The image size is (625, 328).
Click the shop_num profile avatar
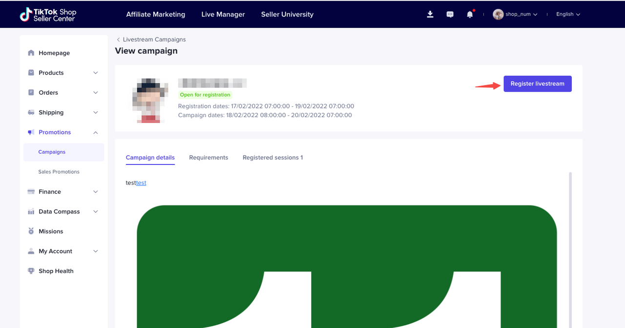pos(498,14)
